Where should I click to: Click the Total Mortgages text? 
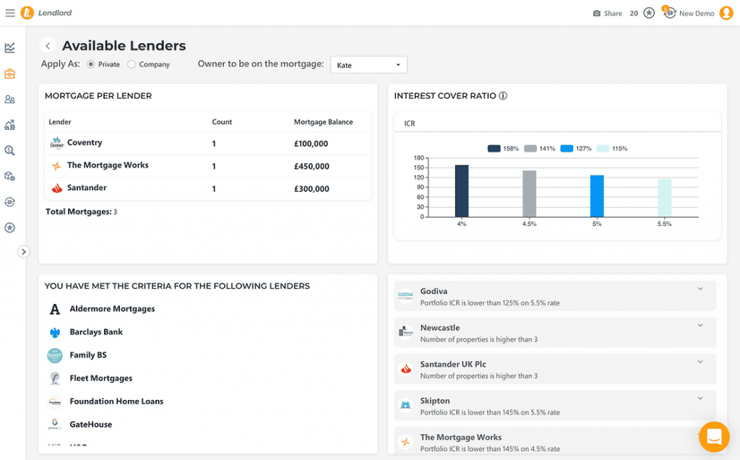(81, 212)
